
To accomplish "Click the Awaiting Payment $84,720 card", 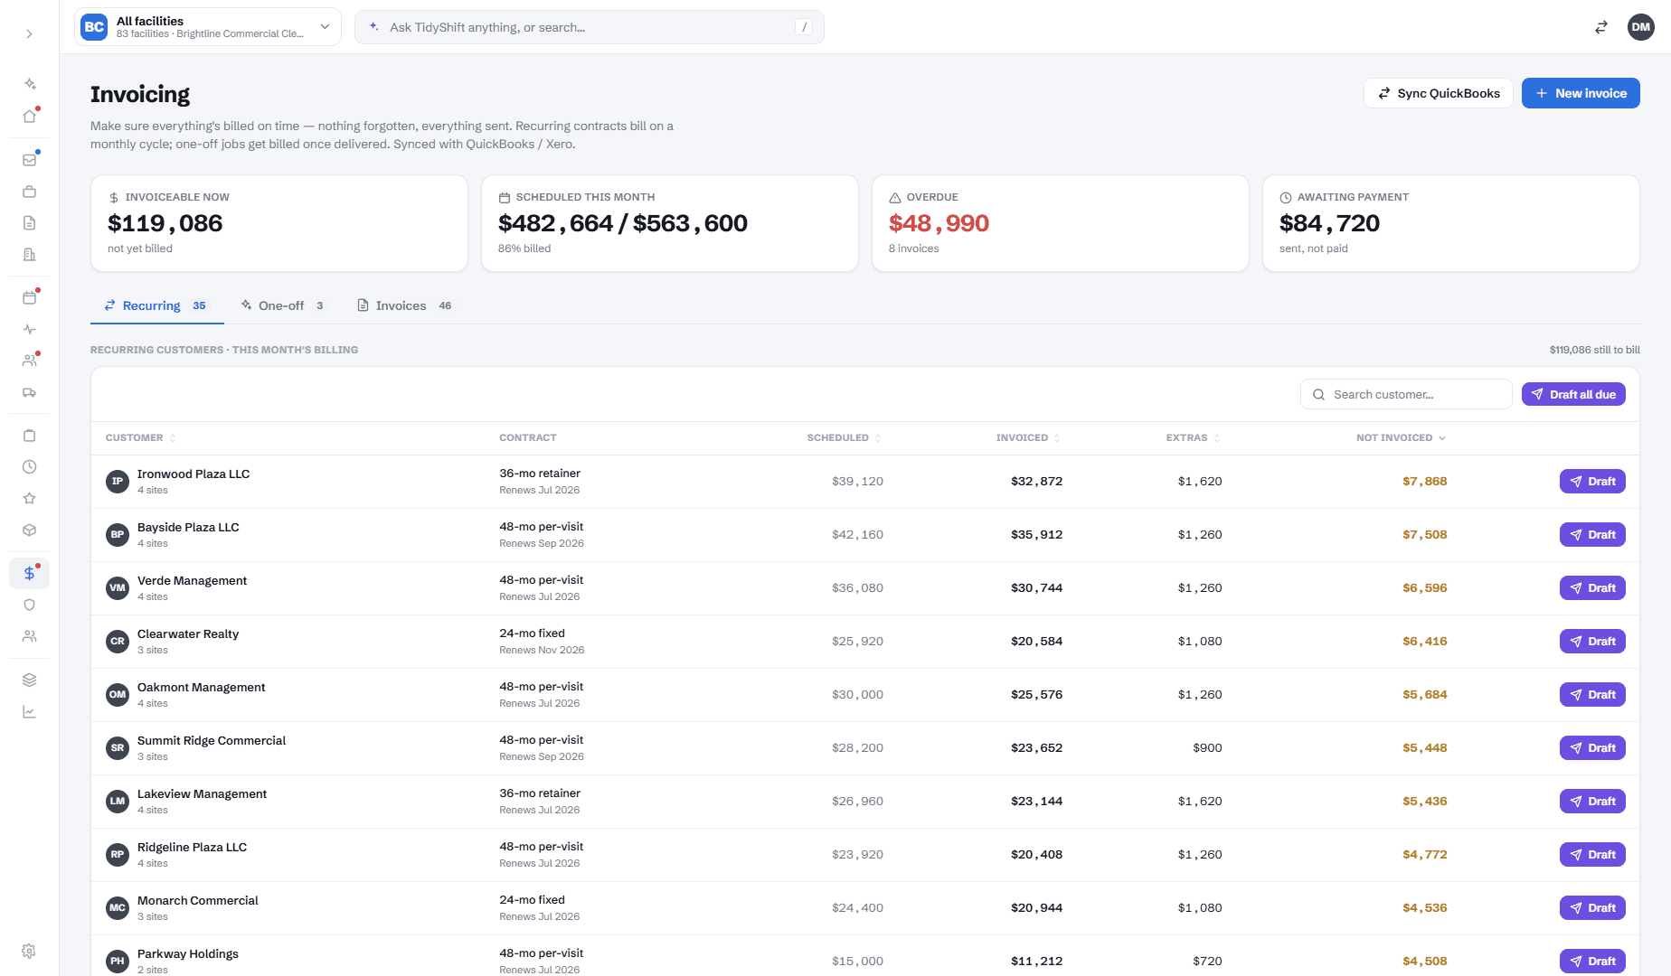I will pyautogui.click(x=1450, y=223).
